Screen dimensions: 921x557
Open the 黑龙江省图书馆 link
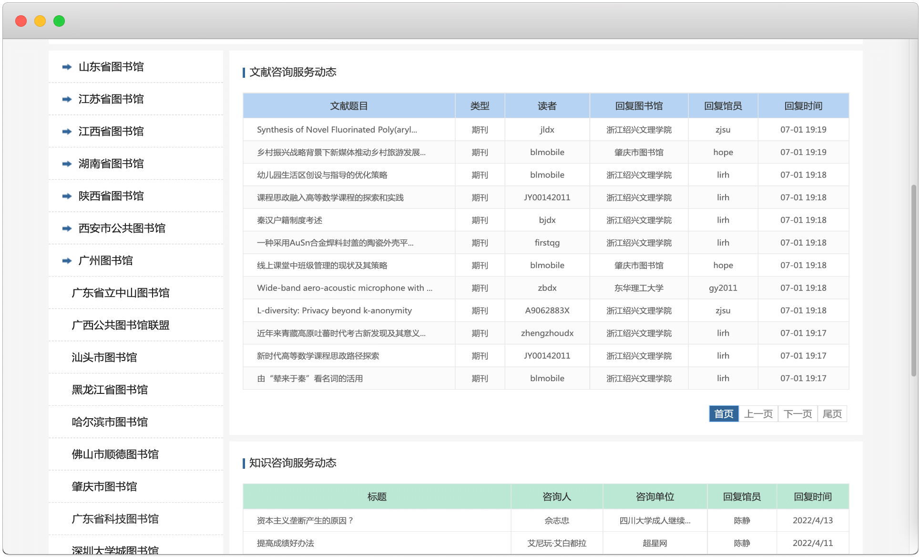point(110,390)
